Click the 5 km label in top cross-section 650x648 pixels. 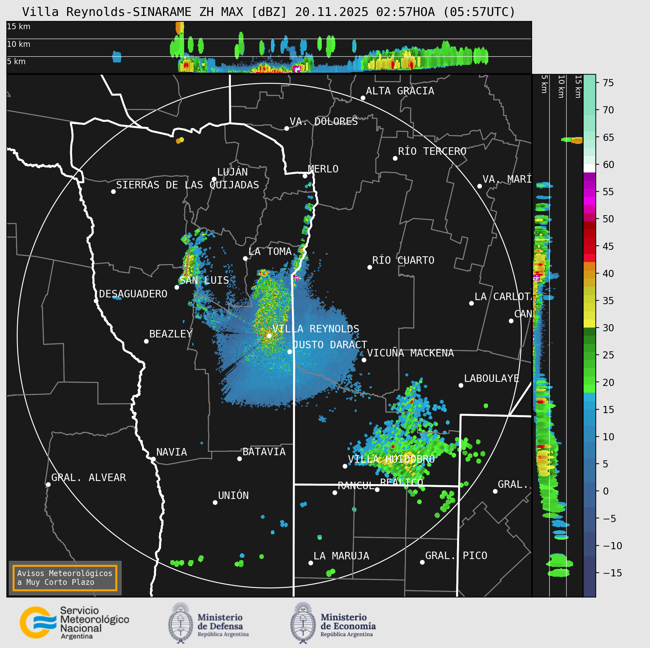point(16,61)
